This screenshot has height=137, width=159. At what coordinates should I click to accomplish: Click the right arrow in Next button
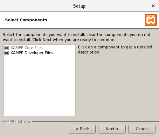coord(117,129)
